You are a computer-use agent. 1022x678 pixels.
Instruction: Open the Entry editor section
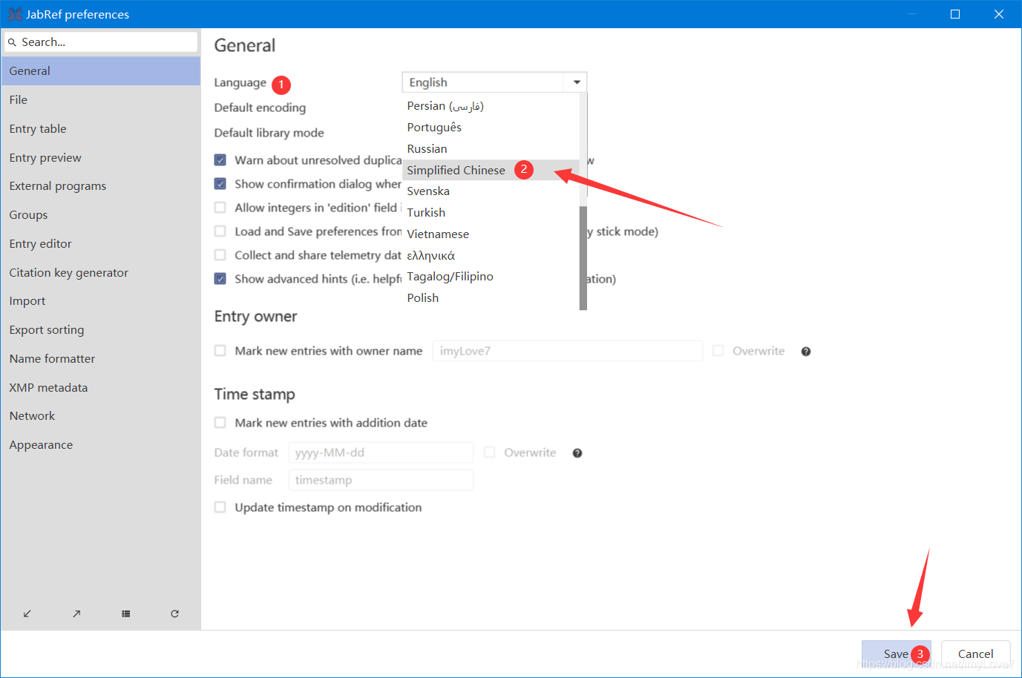(100, 244)
